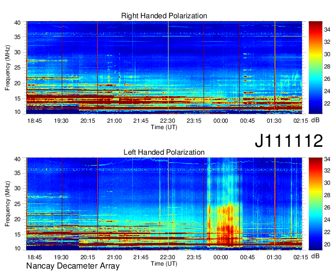
Task: Click the 02:15 tick label on bottom plot
Action: pos(300,257)
